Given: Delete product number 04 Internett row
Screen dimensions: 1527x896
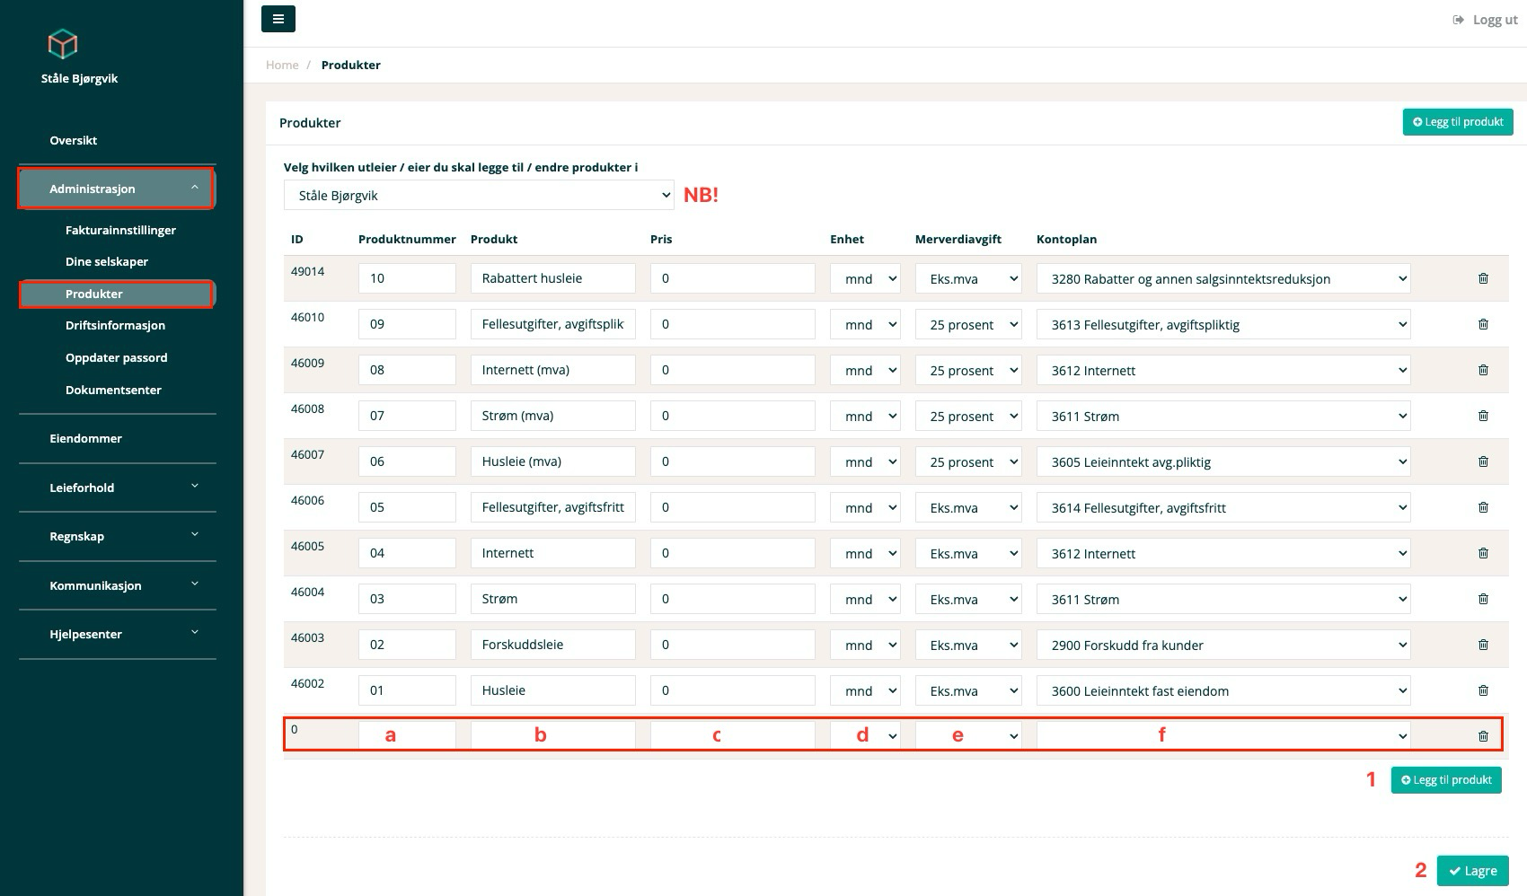Looking at the screenshot, I should click(x=1483, y=553).
